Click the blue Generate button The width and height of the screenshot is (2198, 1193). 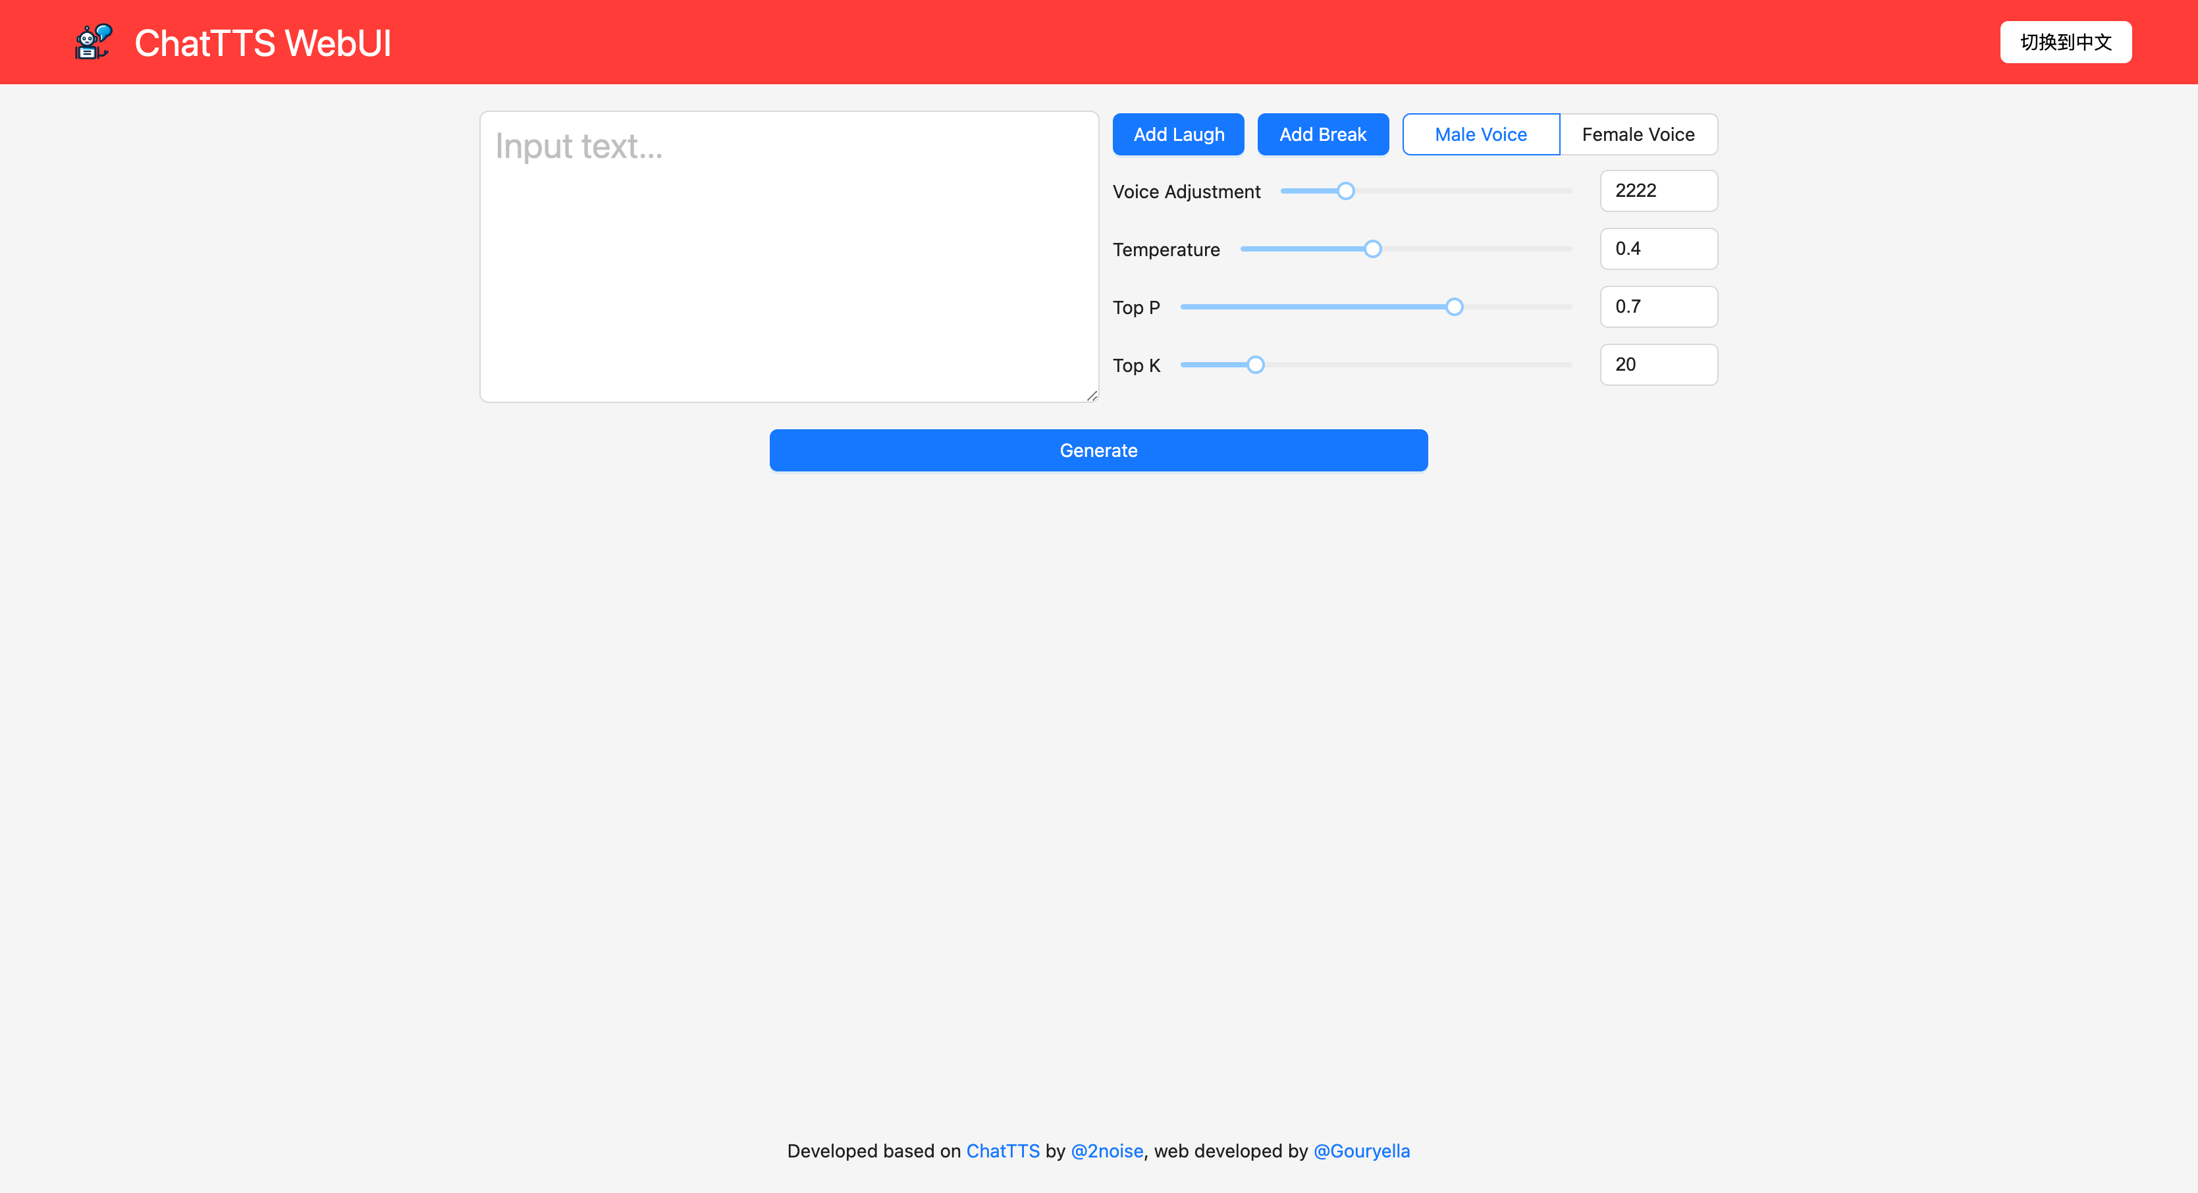click(1098, 450)
